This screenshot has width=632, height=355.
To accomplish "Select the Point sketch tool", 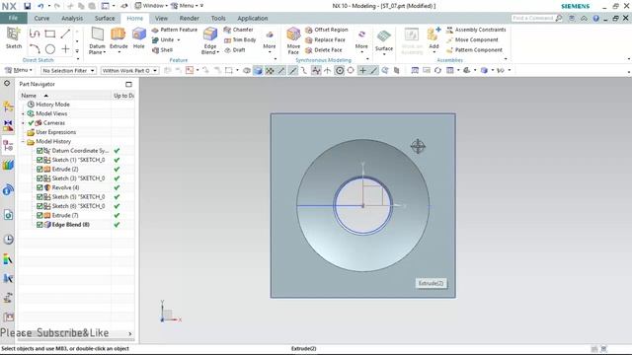I will (65, 49).
